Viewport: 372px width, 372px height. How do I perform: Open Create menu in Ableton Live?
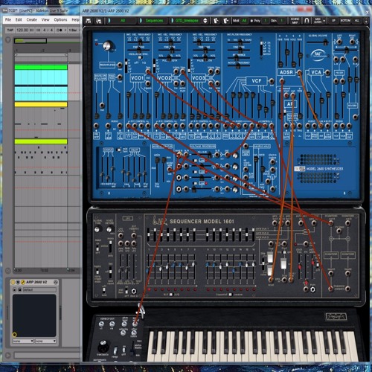(31, 19)
